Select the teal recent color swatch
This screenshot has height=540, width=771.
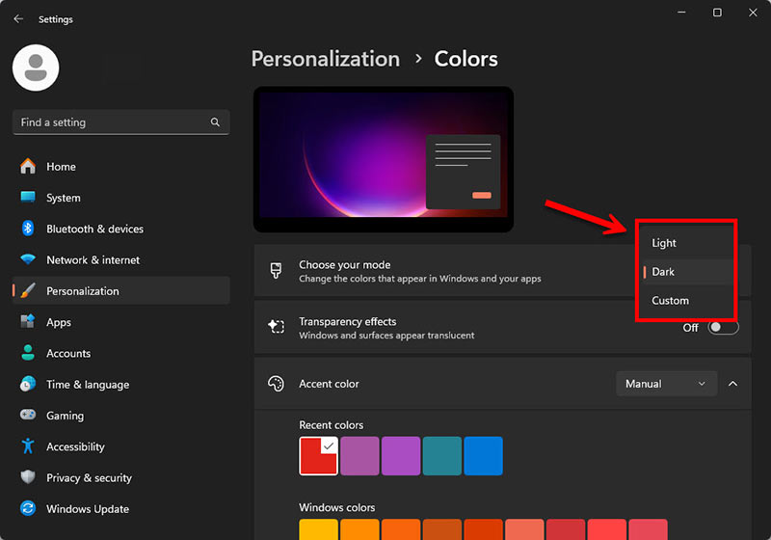442,456
